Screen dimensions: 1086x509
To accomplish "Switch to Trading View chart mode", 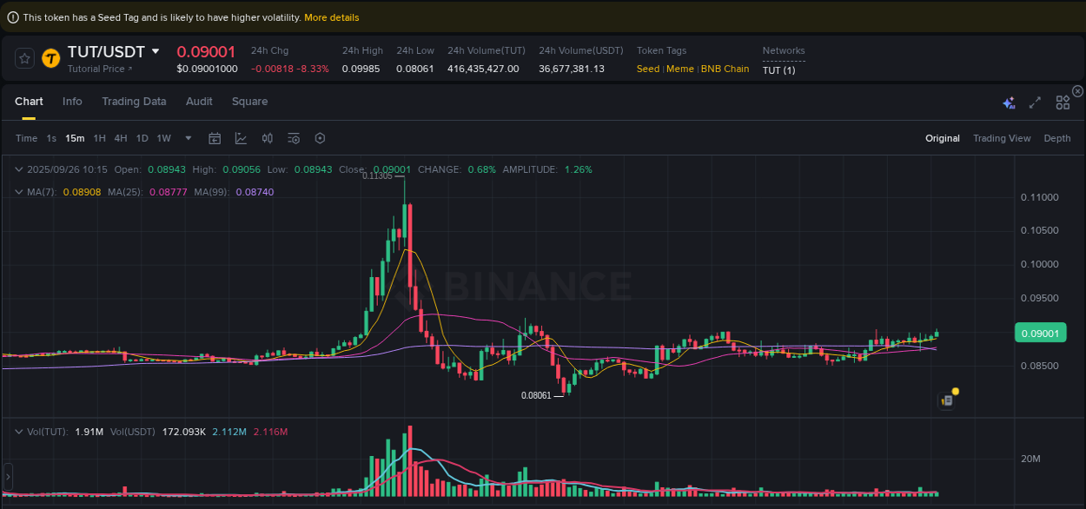I will click(x=1002, y=137).
